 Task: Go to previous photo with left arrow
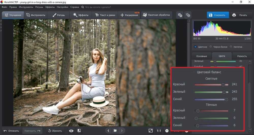point(108,131)
